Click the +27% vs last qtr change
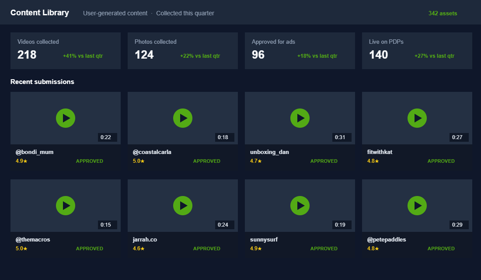The width and height of the screenshot is (481, 280). tap(434, 56)
